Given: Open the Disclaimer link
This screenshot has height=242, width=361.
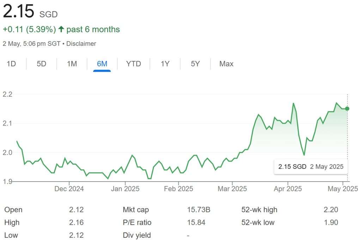Looking at the screenshot, I should (82, 43).
